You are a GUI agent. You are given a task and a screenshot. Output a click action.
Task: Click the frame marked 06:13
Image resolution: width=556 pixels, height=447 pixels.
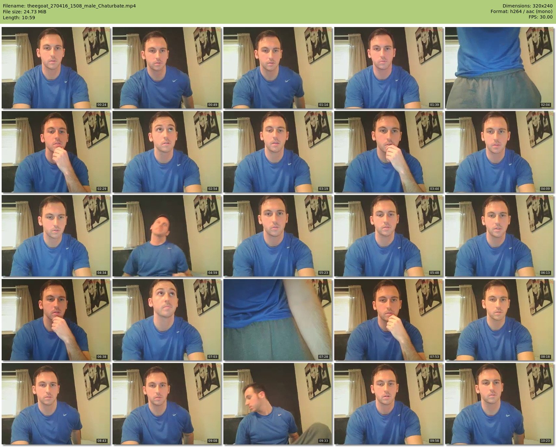tap(499, 236)
